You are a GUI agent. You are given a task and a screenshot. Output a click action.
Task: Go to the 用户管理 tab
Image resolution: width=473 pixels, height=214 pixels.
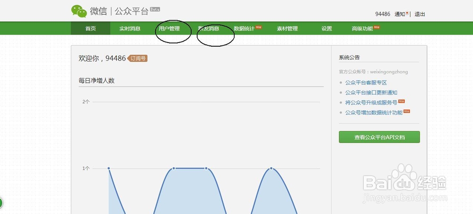point(169,29)
